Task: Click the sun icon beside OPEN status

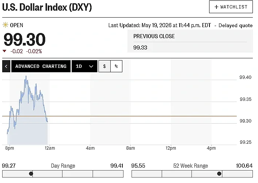Action: (5, 25)
